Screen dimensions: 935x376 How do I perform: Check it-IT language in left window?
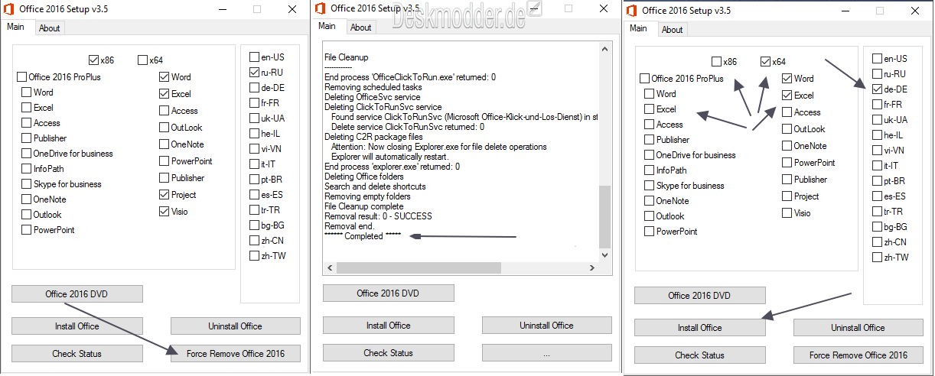tap(254, 164)
